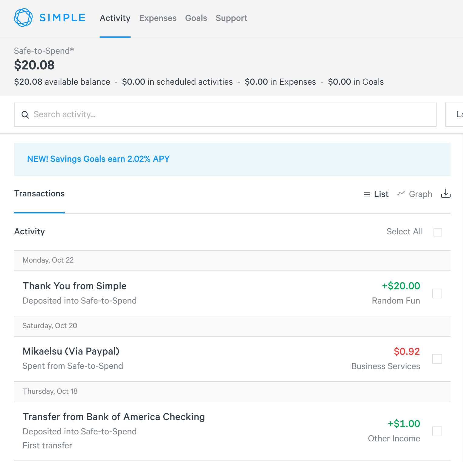Check the Bank of America transfer checkbox

coord(437,431)
